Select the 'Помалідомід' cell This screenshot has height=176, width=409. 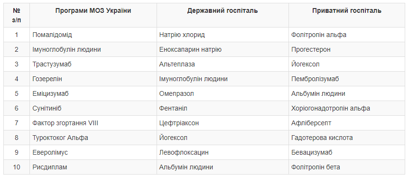click(93, 35)
